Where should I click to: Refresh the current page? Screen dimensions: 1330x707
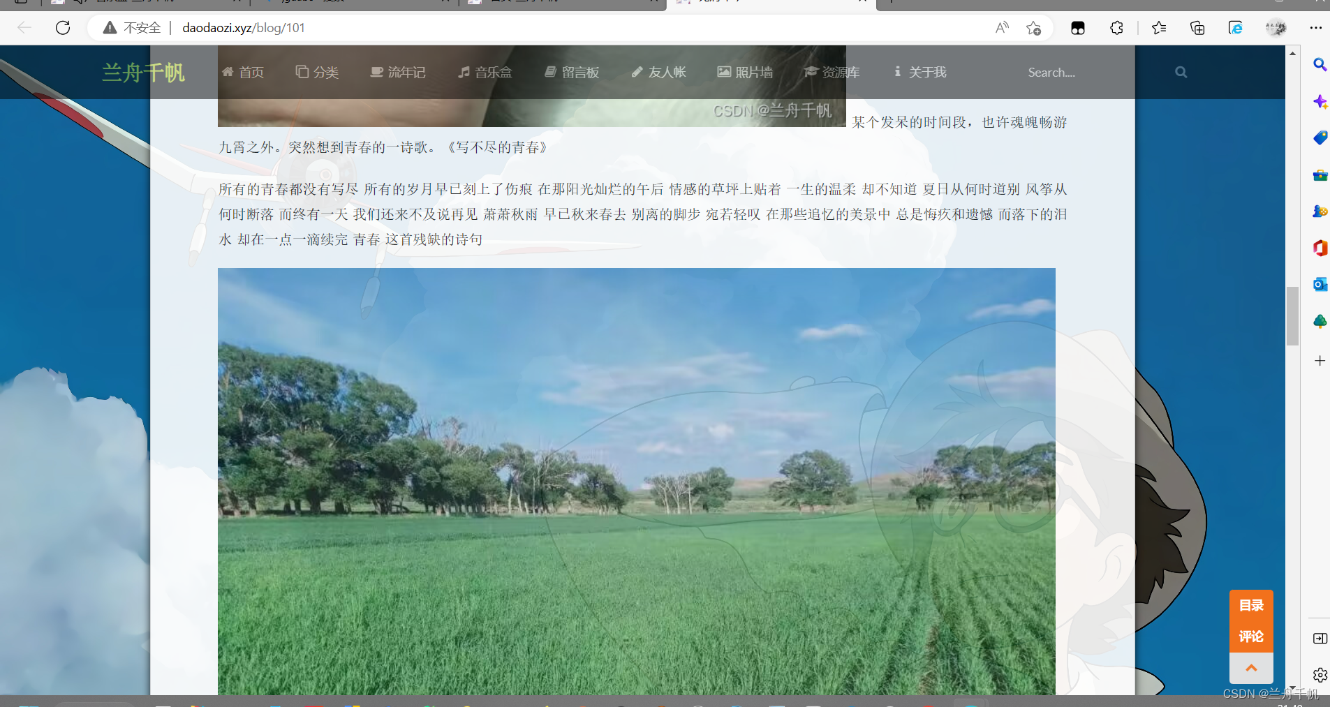click(x=63, y=27)
